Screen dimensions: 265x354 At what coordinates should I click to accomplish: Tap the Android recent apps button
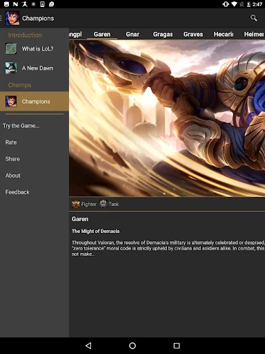point(177,346)
